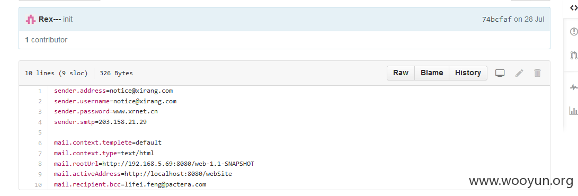This screenshot has width=578, height=196.
Task: Open the desktop view monitor icon
Action: click(500, 73)
